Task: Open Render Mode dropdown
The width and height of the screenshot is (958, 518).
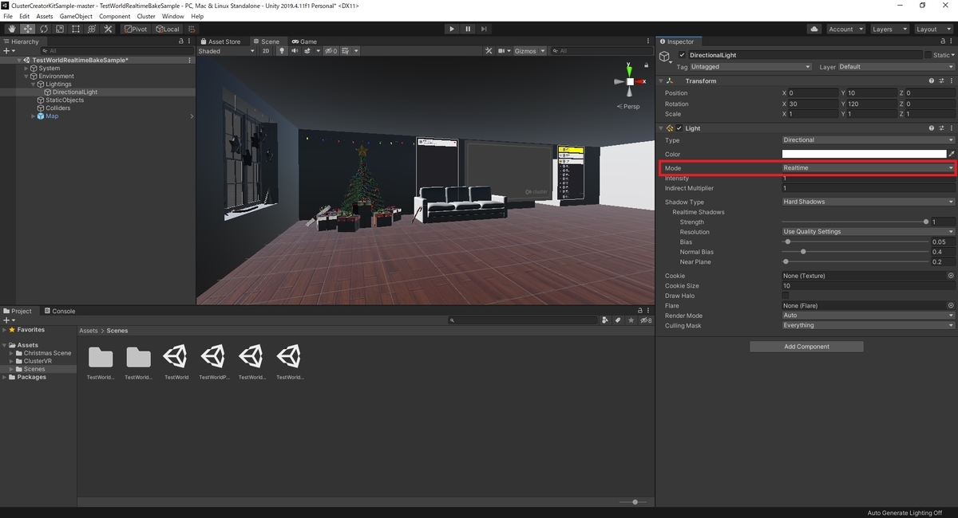Action: pyautogui.click(x=868, y=316)
